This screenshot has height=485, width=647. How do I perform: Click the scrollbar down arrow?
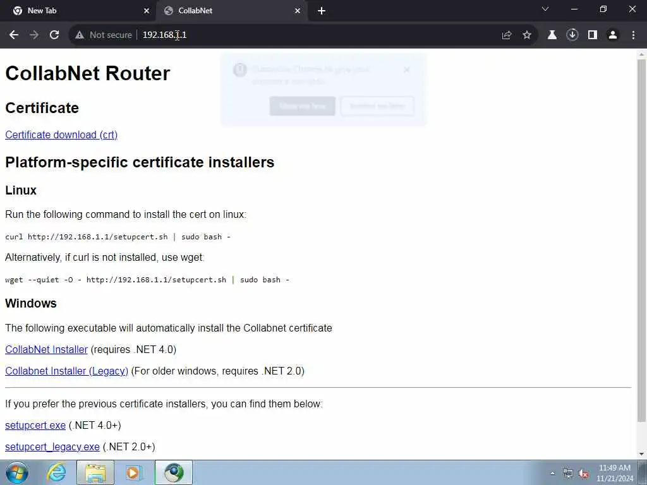click(x=641, y=455)
